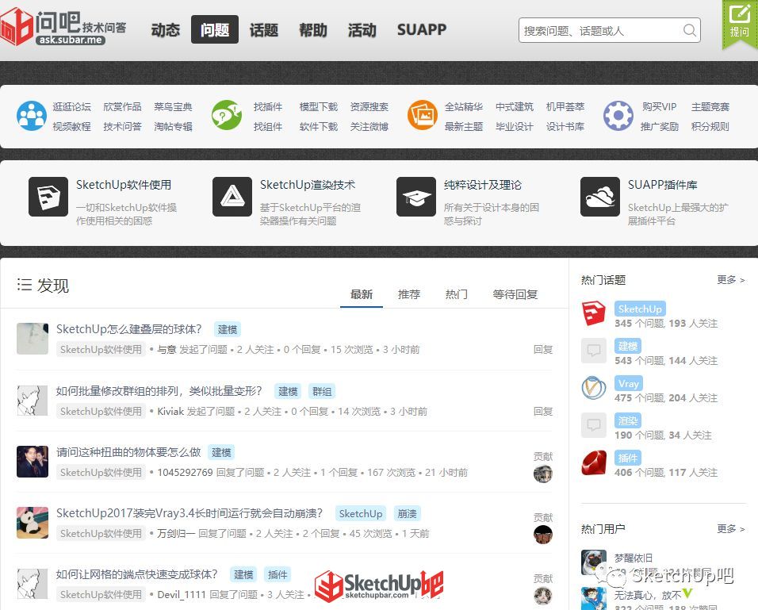The image size is (758, 610).
Task: Open the 毕业设计 link
Action: click(515, 126)
